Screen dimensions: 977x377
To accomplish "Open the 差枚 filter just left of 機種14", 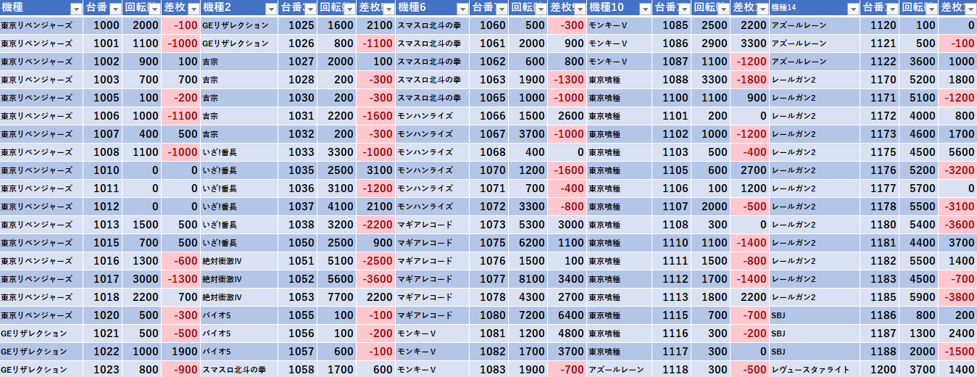I will (x=761, y=9).
